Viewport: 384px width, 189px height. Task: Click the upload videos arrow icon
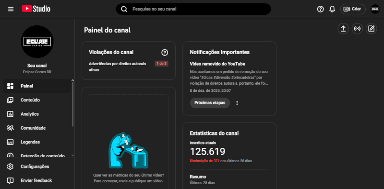(x=343, y=29)
